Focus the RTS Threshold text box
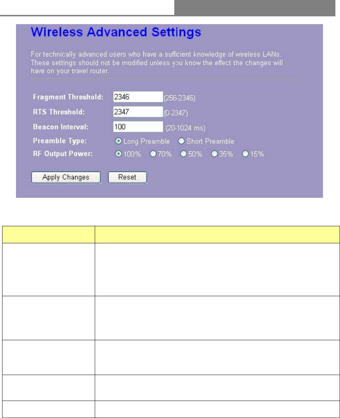Viewport: 340px width, 418px height. point(138,112)
